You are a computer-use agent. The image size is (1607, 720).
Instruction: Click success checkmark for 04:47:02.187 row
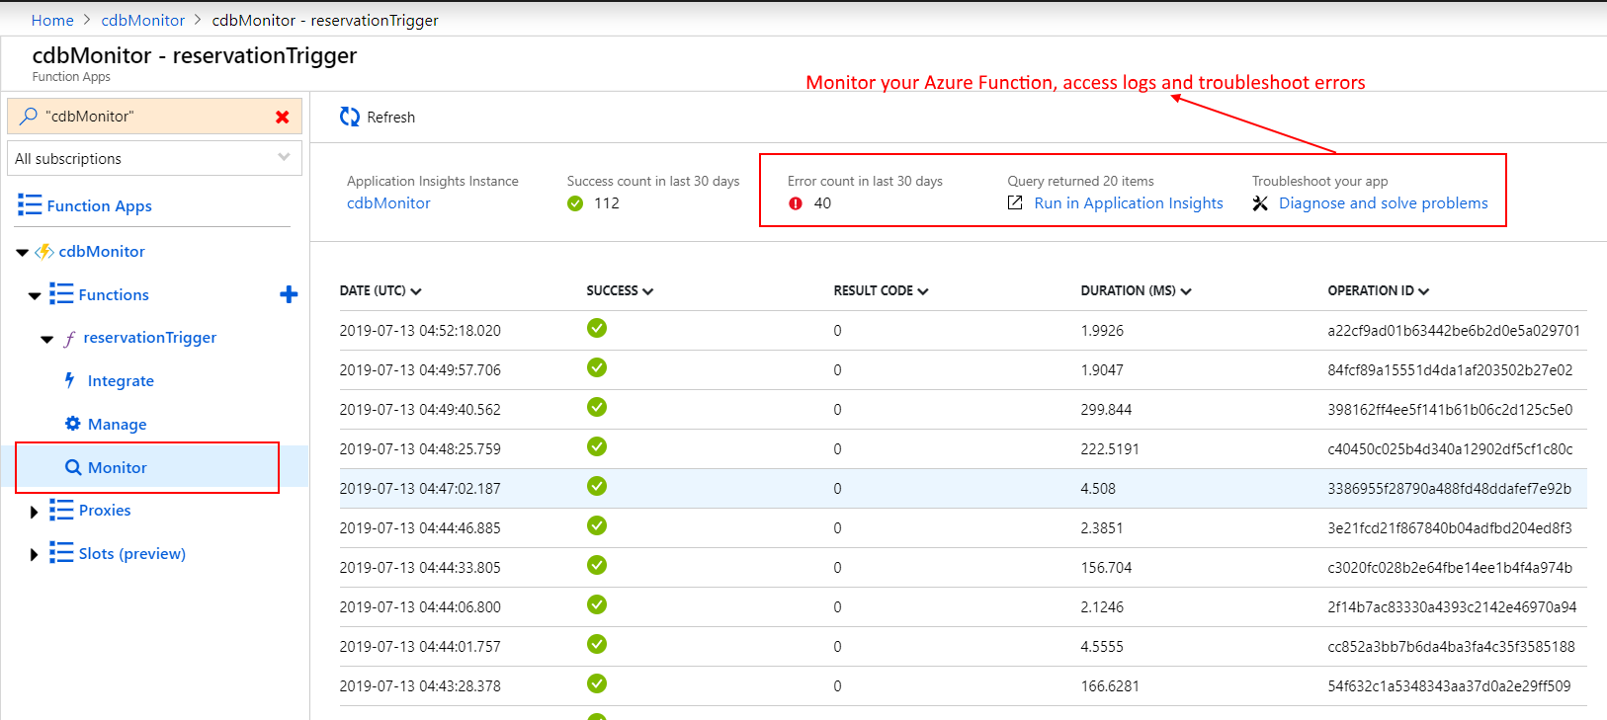597,486
